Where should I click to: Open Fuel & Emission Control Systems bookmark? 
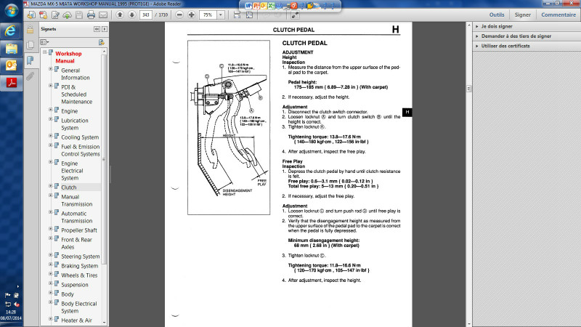(x=81, y=150)
